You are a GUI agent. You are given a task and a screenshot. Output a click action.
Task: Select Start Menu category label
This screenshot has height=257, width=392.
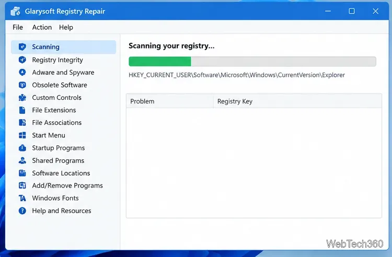point(49,135)
